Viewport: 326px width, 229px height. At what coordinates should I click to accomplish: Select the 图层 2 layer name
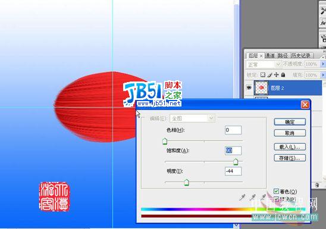tap(277, 88)
